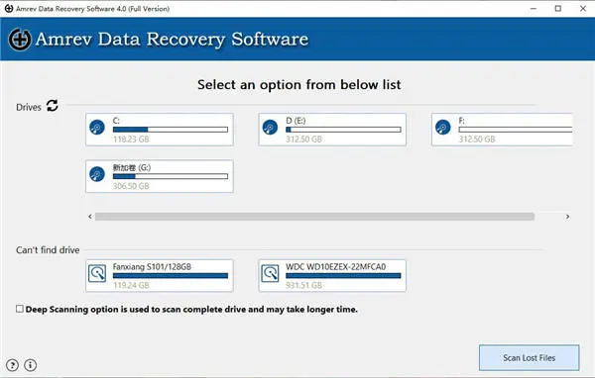Click the Amrev logo in the header
This screenshot has height=378, width=595.
20,39
